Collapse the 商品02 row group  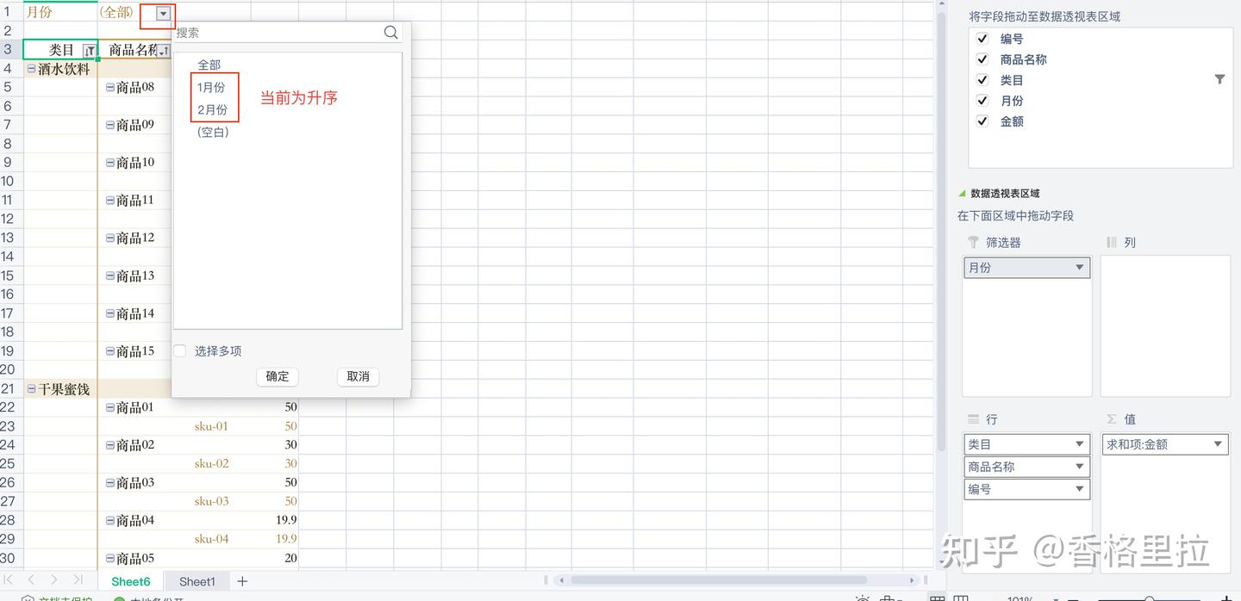[109, 445]
